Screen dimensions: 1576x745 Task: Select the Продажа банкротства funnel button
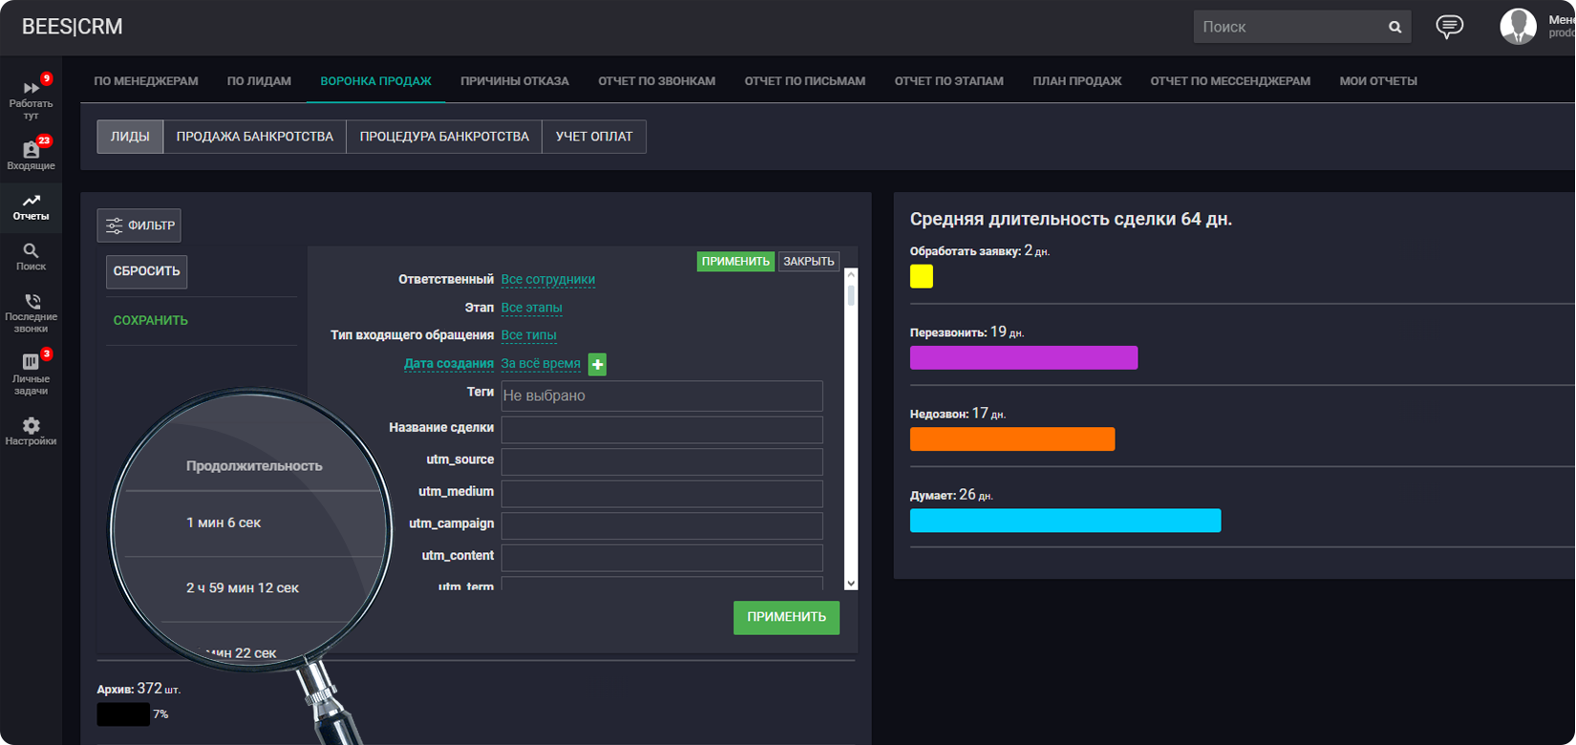[255, 137]
